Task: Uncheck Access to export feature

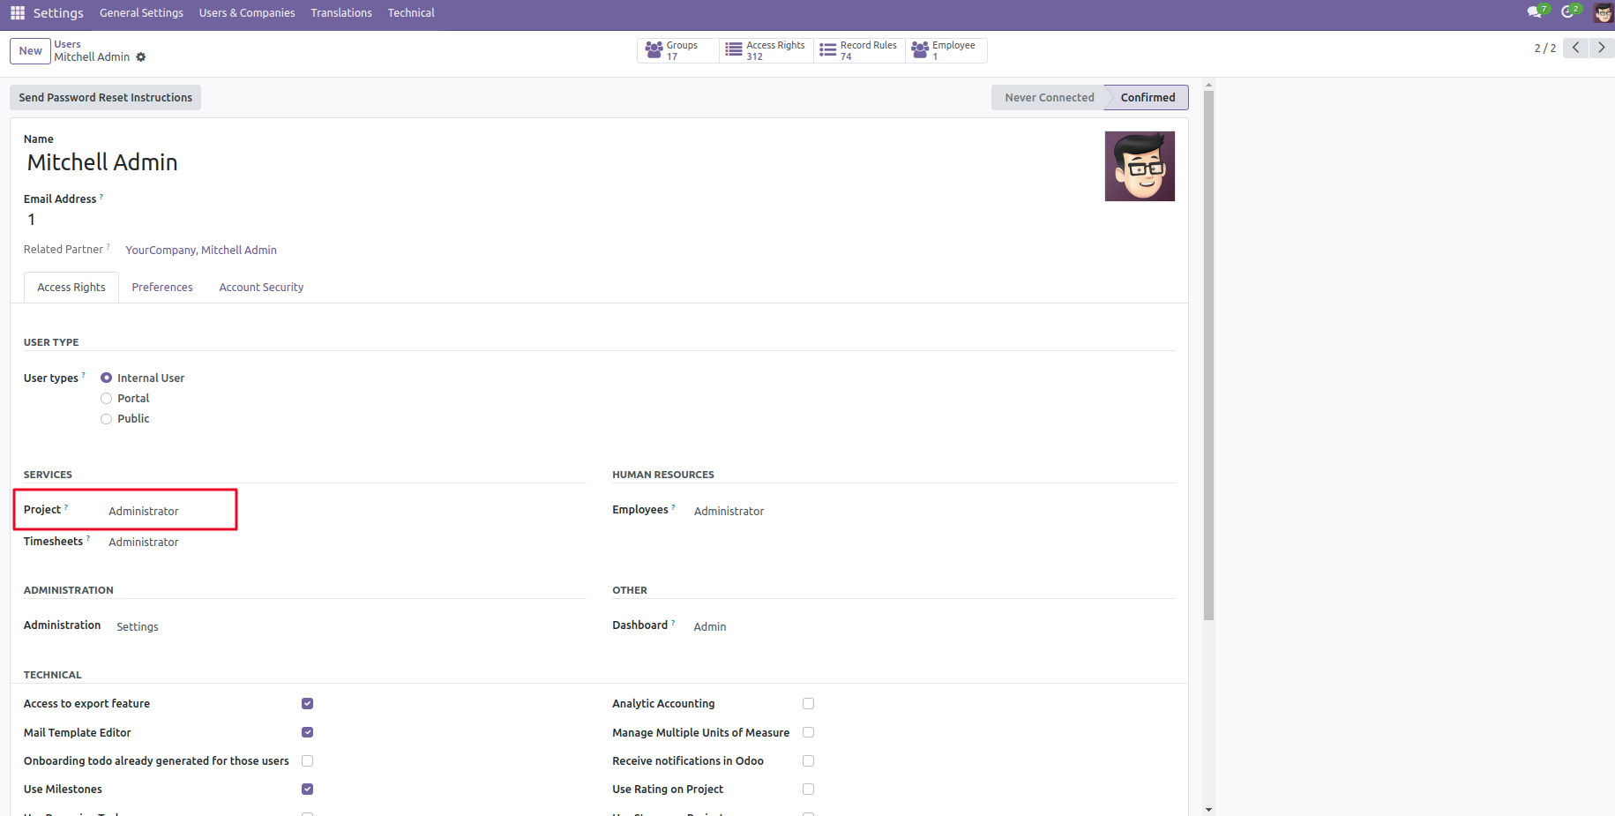Action: (308, 704)
